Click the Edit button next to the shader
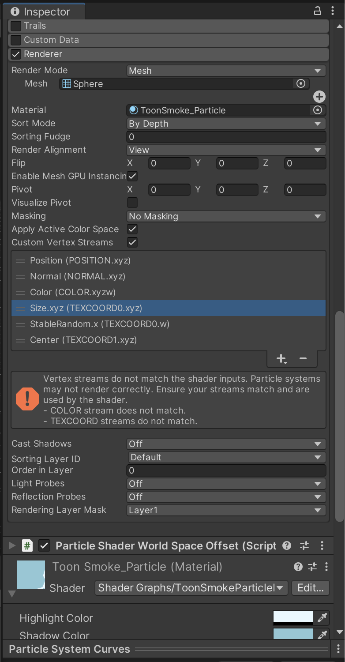Image resolution: width=345 pixels, height=662 pixels. [x=310, y=587]
